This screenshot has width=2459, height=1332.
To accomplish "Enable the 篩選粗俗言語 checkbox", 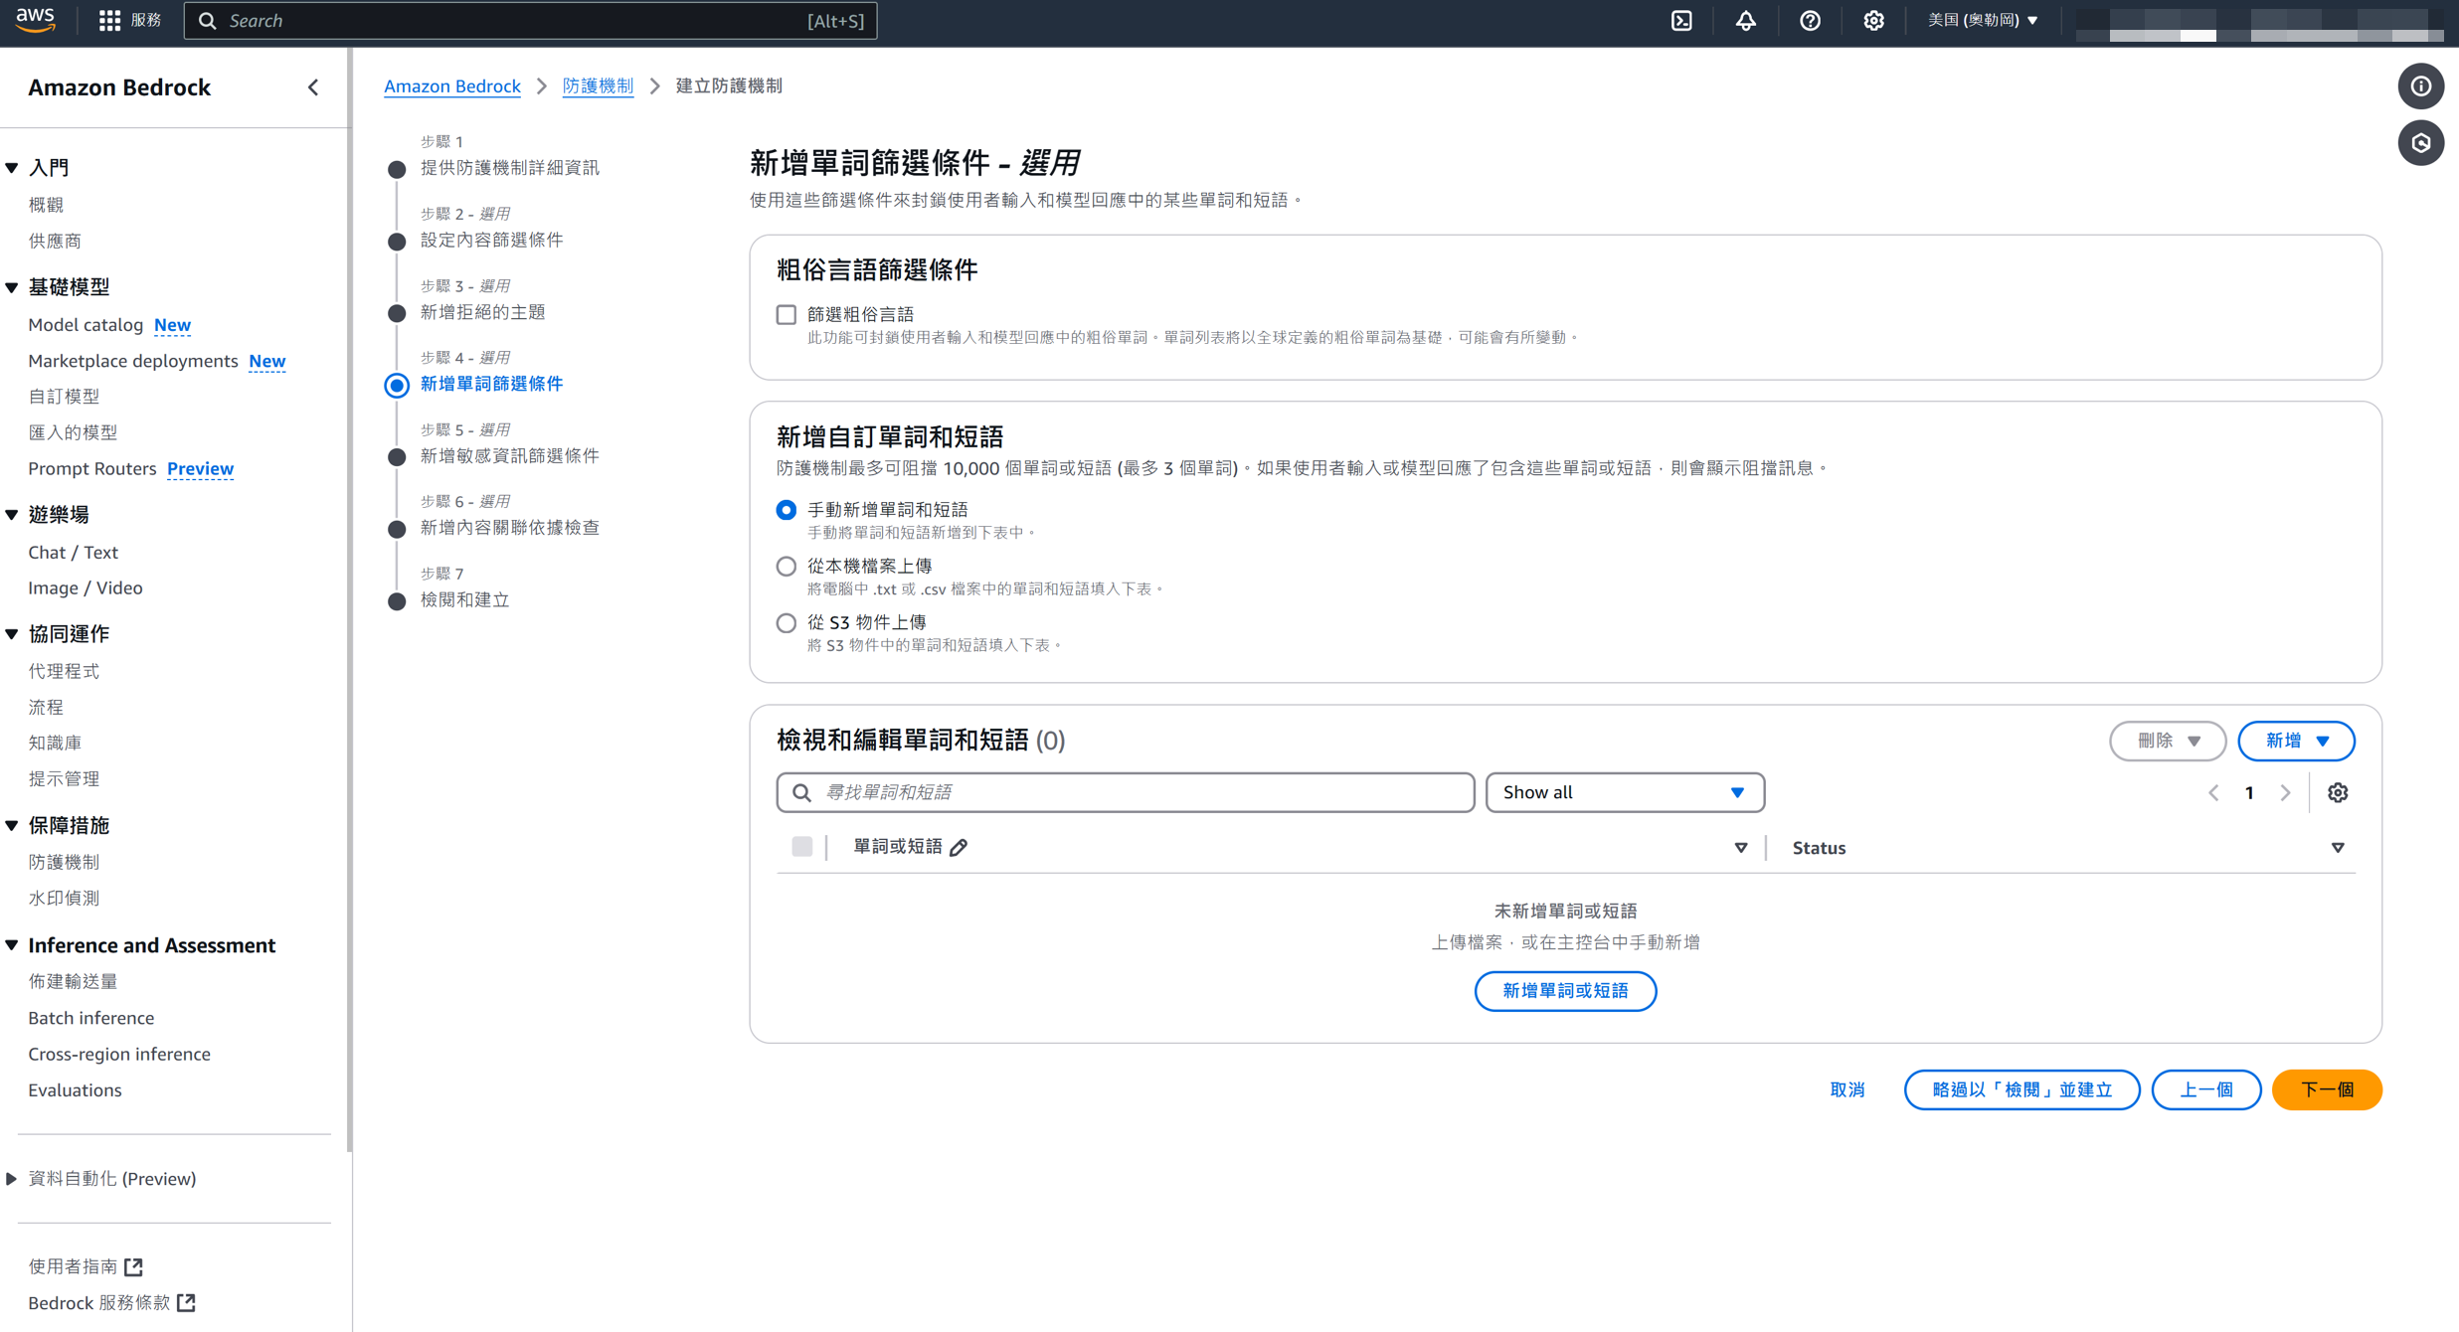I will pyautogui.click(x=787, y=315).
